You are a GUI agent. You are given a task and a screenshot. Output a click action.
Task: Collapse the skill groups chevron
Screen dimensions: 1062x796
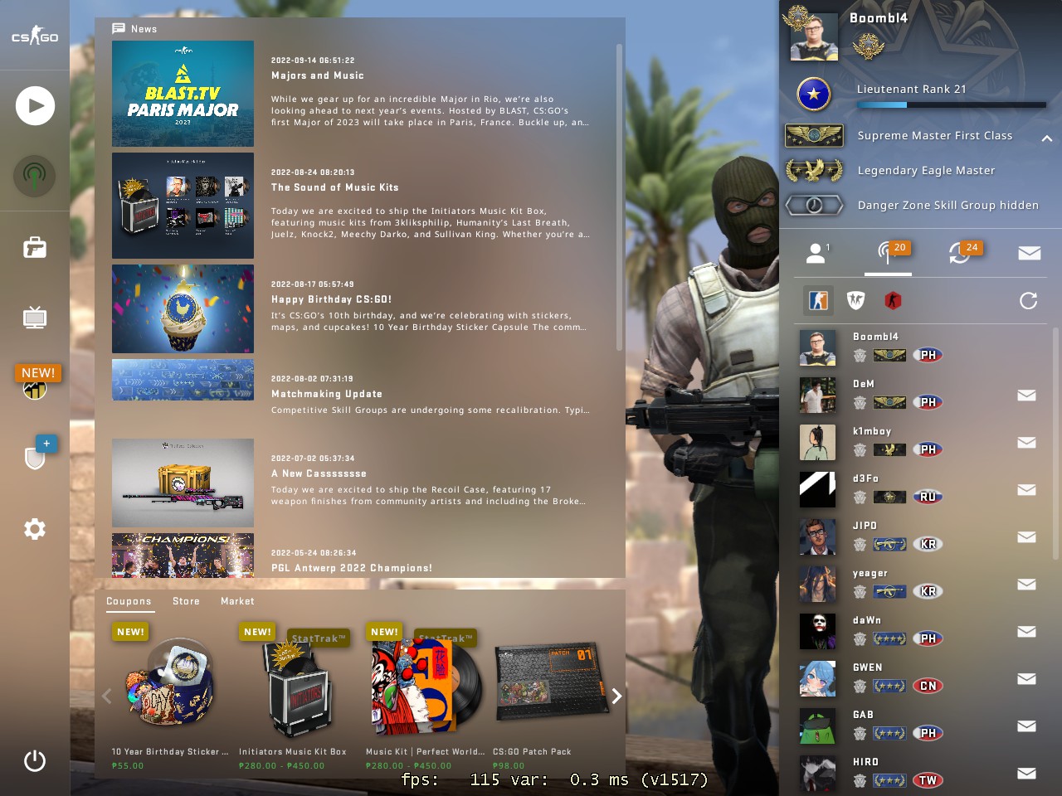click(x=1047, y=138)
